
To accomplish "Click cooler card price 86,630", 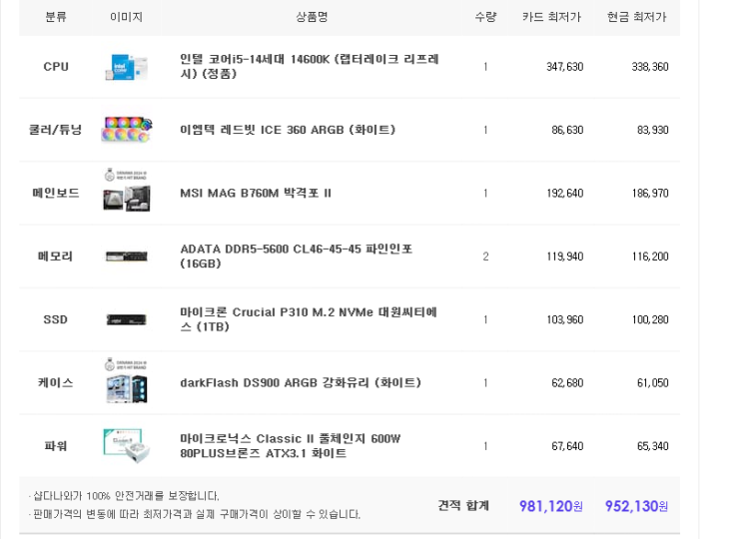I will point(567,130).
